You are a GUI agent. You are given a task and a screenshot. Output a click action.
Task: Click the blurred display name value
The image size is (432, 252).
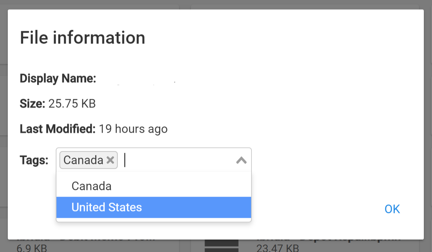click(145, 80)
